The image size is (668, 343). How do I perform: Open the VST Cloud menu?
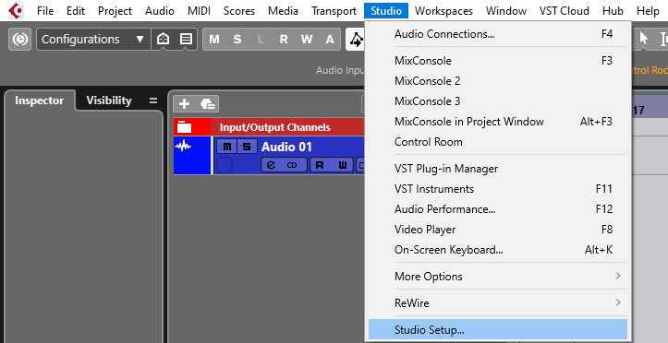(564, 11)
